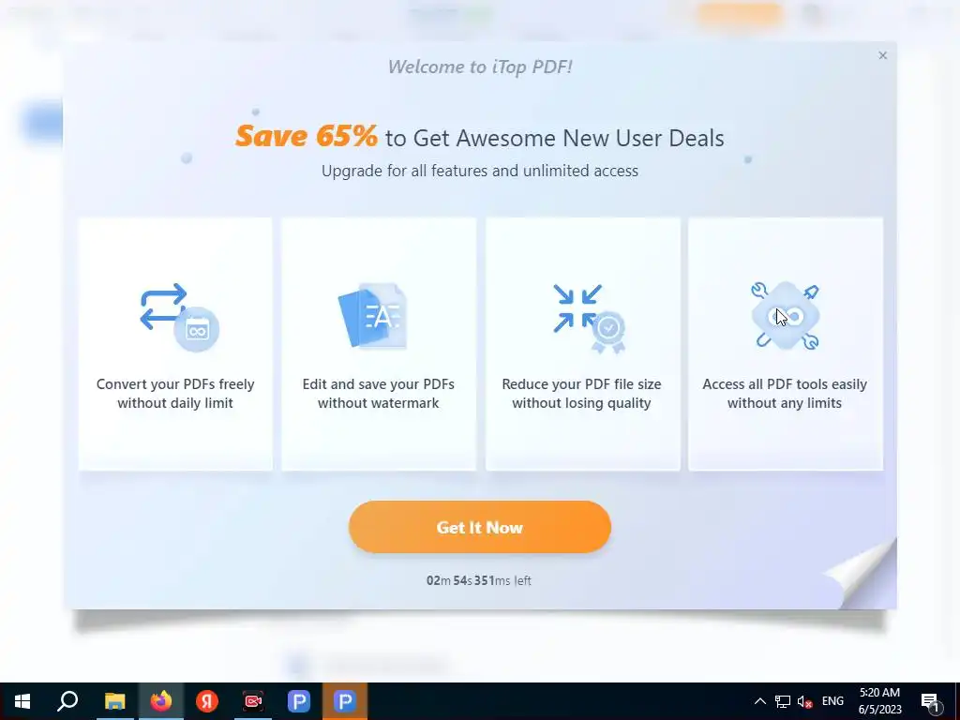
Task: Select the Reduce your PDF file size card
Action: click(x=582, y=344)
